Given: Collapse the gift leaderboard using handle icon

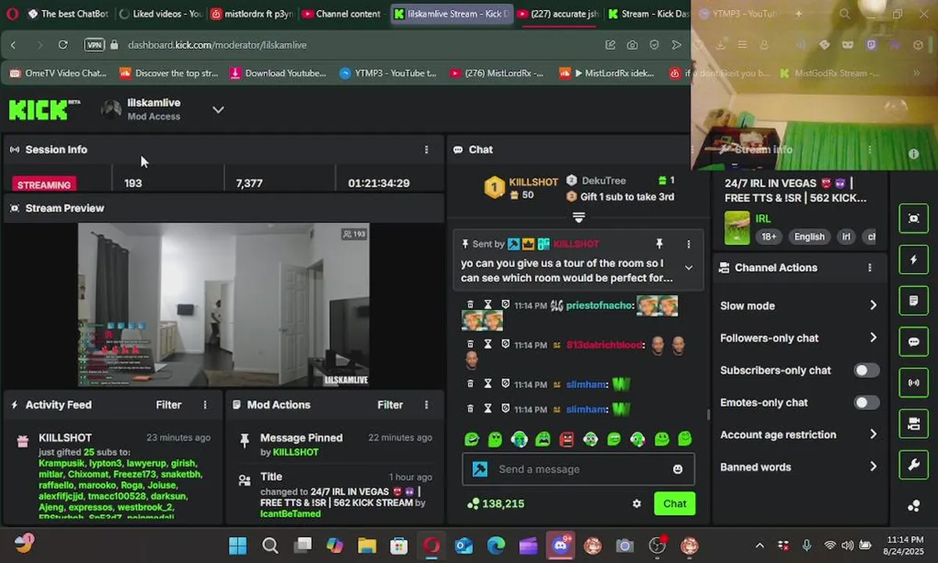Looking at the screenshot, I should [x=578, y=217].
